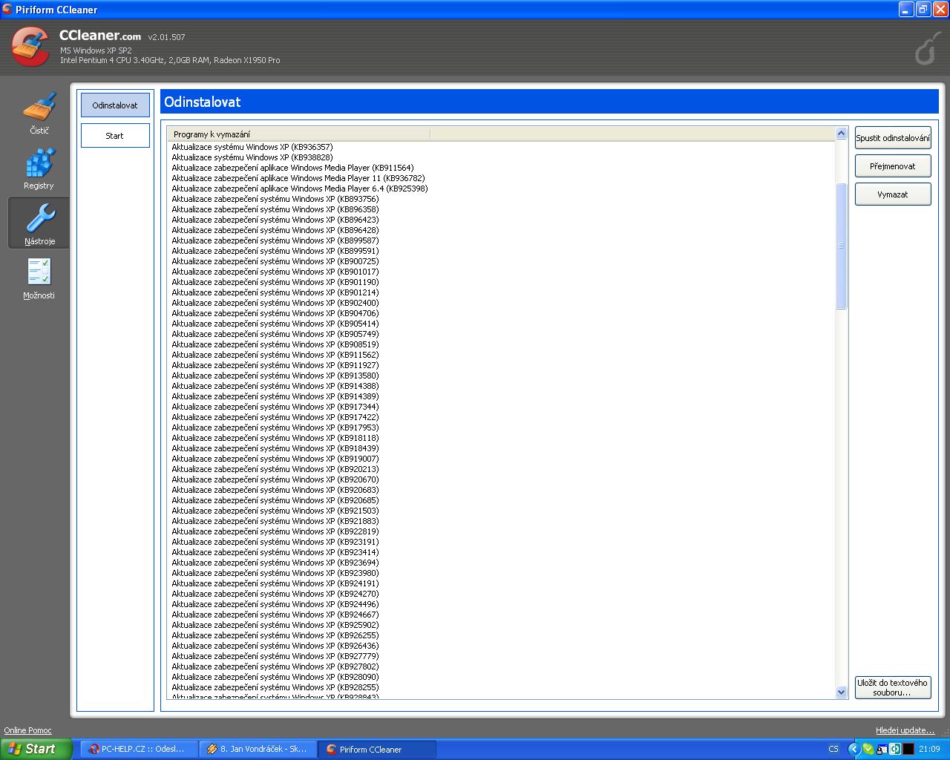Show hidden system tray icons arrow
The height and width of the screenshot is (760, 950).
[854, 749]
